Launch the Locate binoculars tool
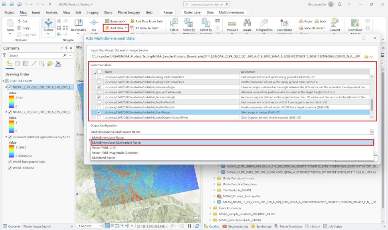This screenshot has width=388, height=230. [247, 26]
